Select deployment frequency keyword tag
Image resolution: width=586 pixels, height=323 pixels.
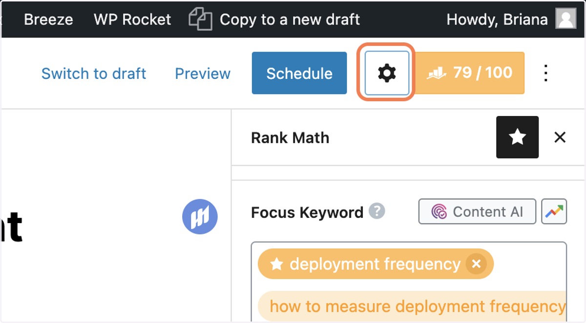[375, 264]
